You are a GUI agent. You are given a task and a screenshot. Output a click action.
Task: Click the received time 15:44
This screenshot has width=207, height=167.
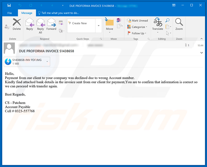[x=200, y=45]
